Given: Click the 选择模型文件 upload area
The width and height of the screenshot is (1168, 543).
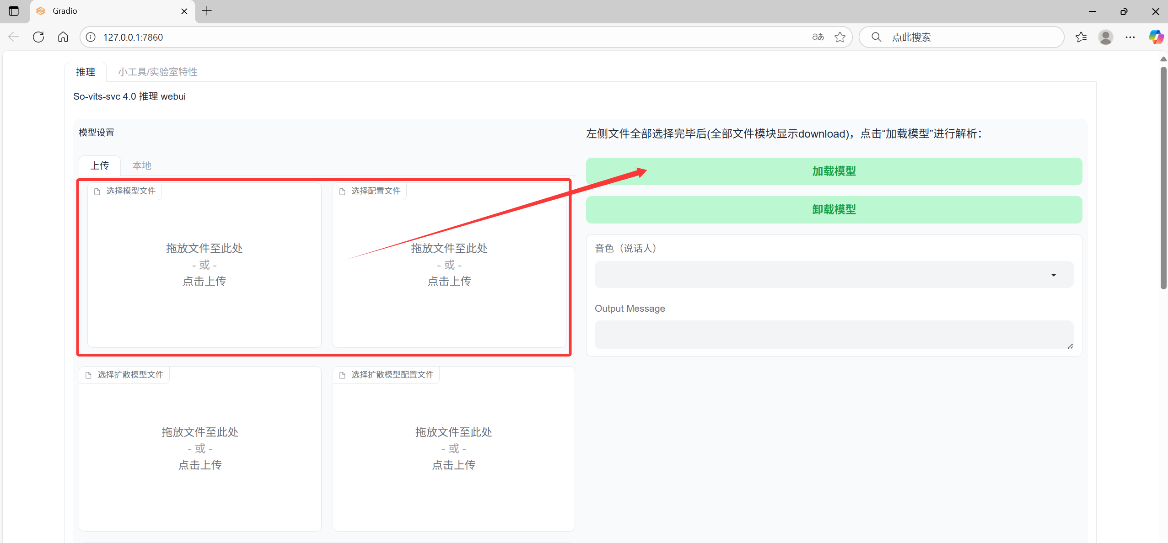Looking at the screenshot, I should 204,265.
